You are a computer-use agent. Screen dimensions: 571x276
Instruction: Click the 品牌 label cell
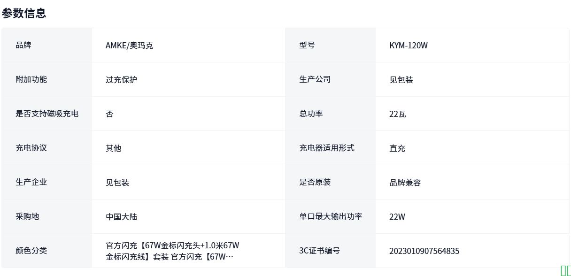(x=23, y=45)
